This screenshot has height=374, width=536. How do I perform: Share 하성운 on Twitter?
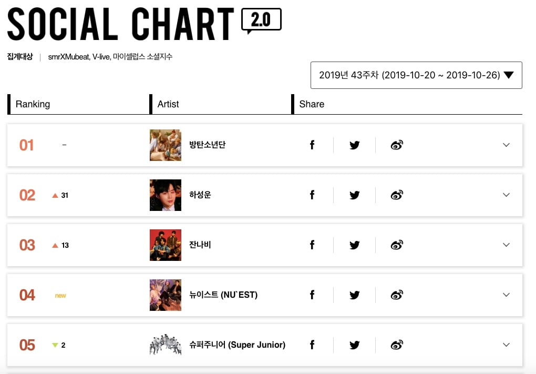click(355, 195)
